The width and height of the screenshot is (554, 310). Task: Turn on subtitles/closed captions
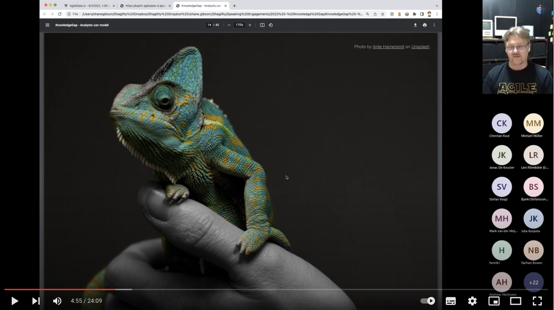pyautogui.click(x=450, y=301)
